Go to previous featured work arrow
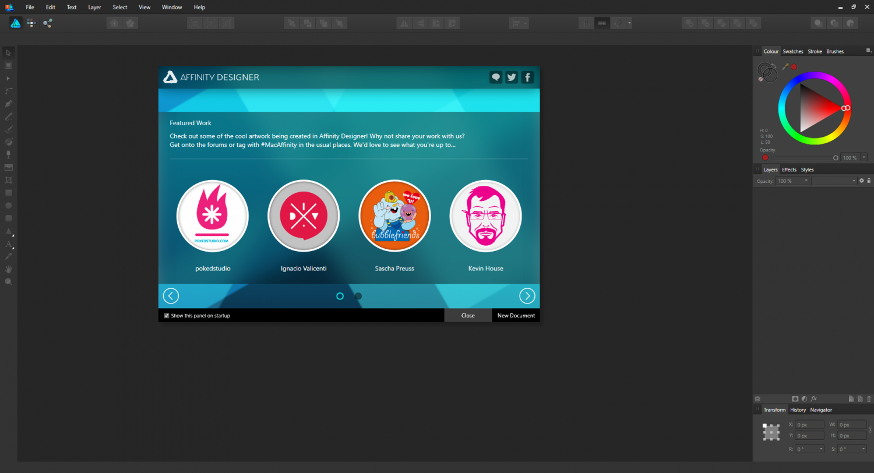 (x=171, y=296)
